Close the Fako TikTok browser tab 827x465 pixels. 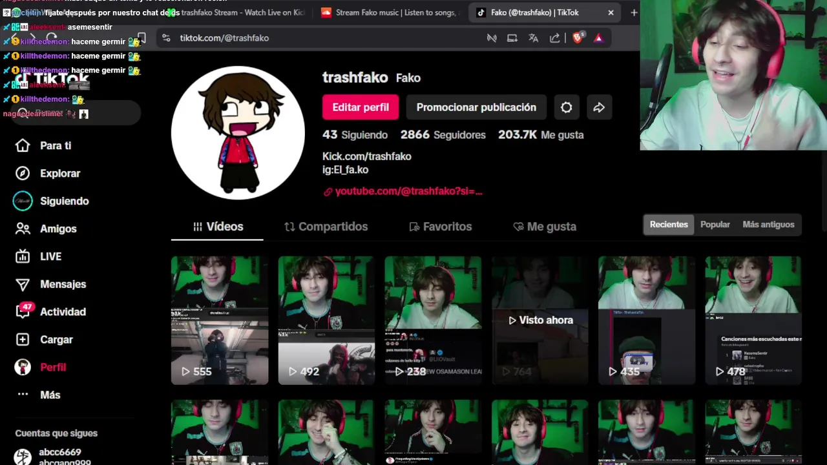tap(611, 12)
